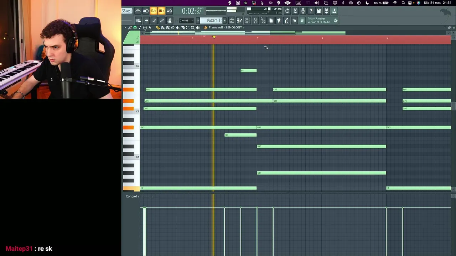This screenshot has height=256, width=456.
Task: Toggle wait for input before recording
Action: [146, 11]
